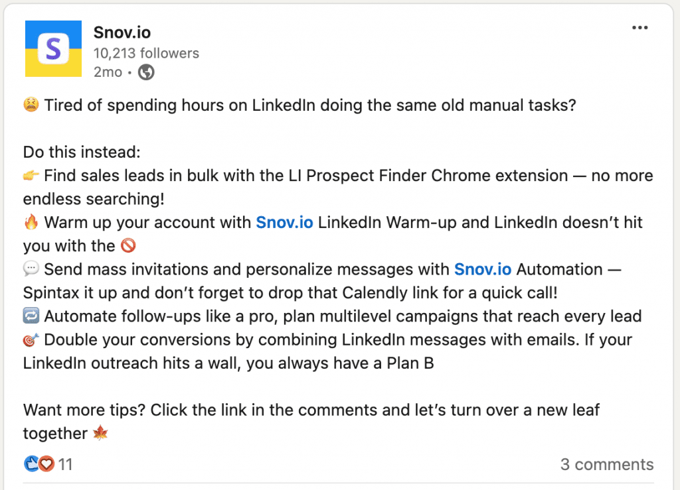The height and width of the screenshot is (490, 680).
Task: Click the Snov.io logo avatar
Action: point(53,49)
